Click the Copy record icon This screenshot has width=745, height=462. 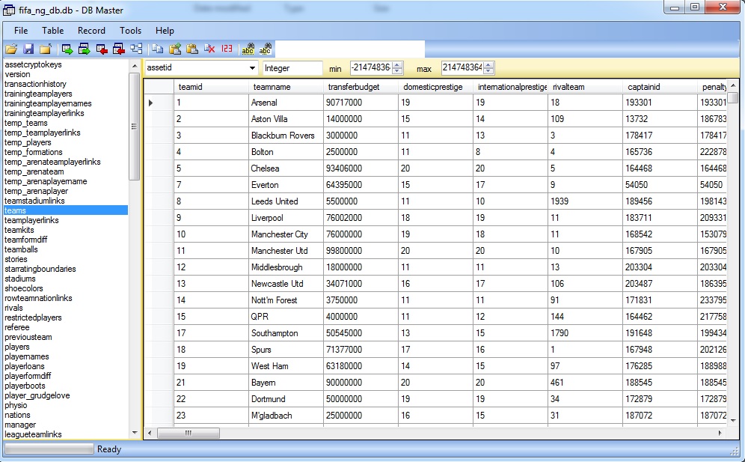pos(157,49)
